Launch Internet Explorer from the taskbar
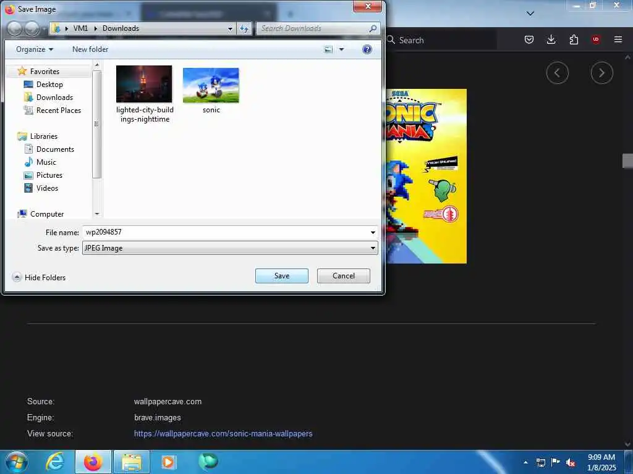 tap(54, 462)
